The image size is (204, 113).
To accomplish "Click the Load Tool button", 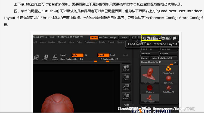I will pyautogui.click(x=150, y=49).
